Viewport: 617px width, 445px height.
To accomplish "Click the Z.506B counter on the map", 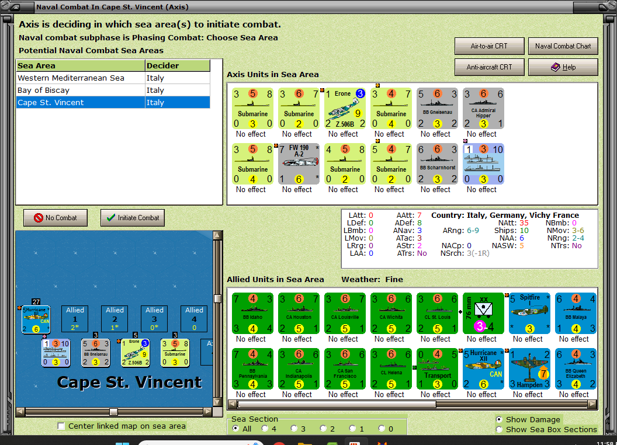I will click(136, 353).
